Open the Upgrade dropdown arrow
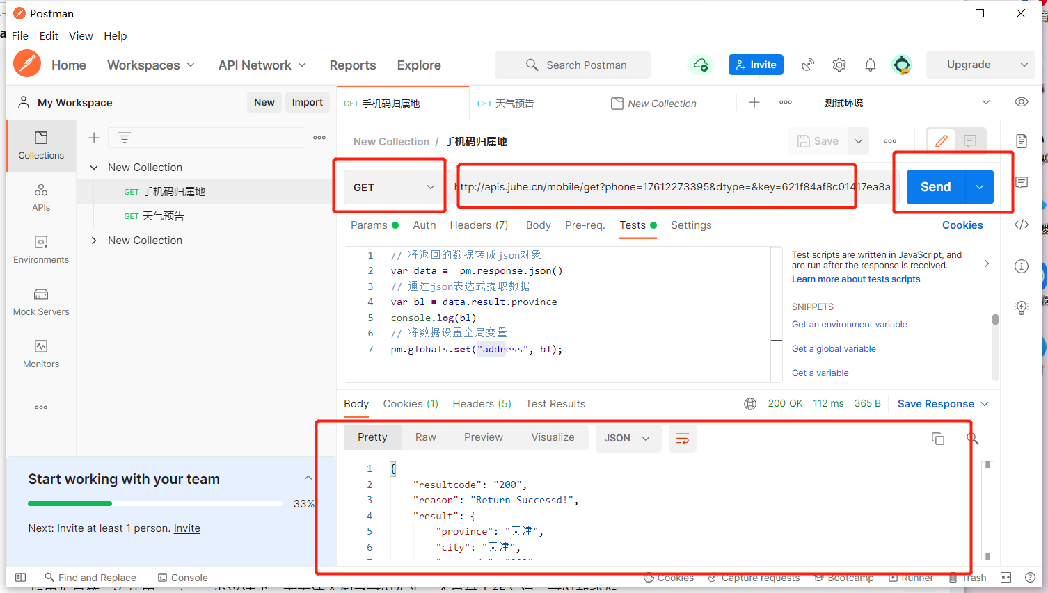Screen dimensions: 1048x593 tap(1024, 65)
